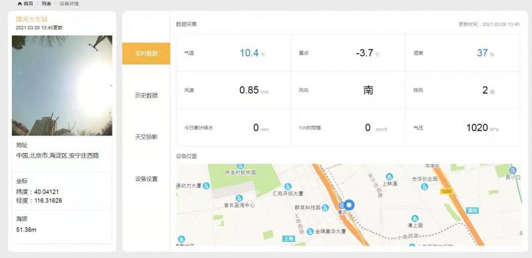
Task: Click the blue device location marker
Action: (349, 205)
